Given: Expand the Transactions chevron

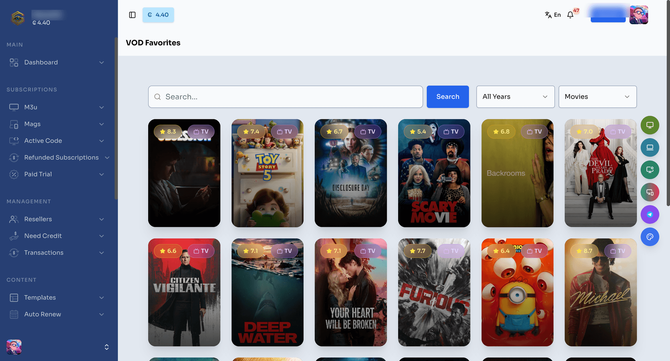Looking at the screenshot, I should 101,253.
